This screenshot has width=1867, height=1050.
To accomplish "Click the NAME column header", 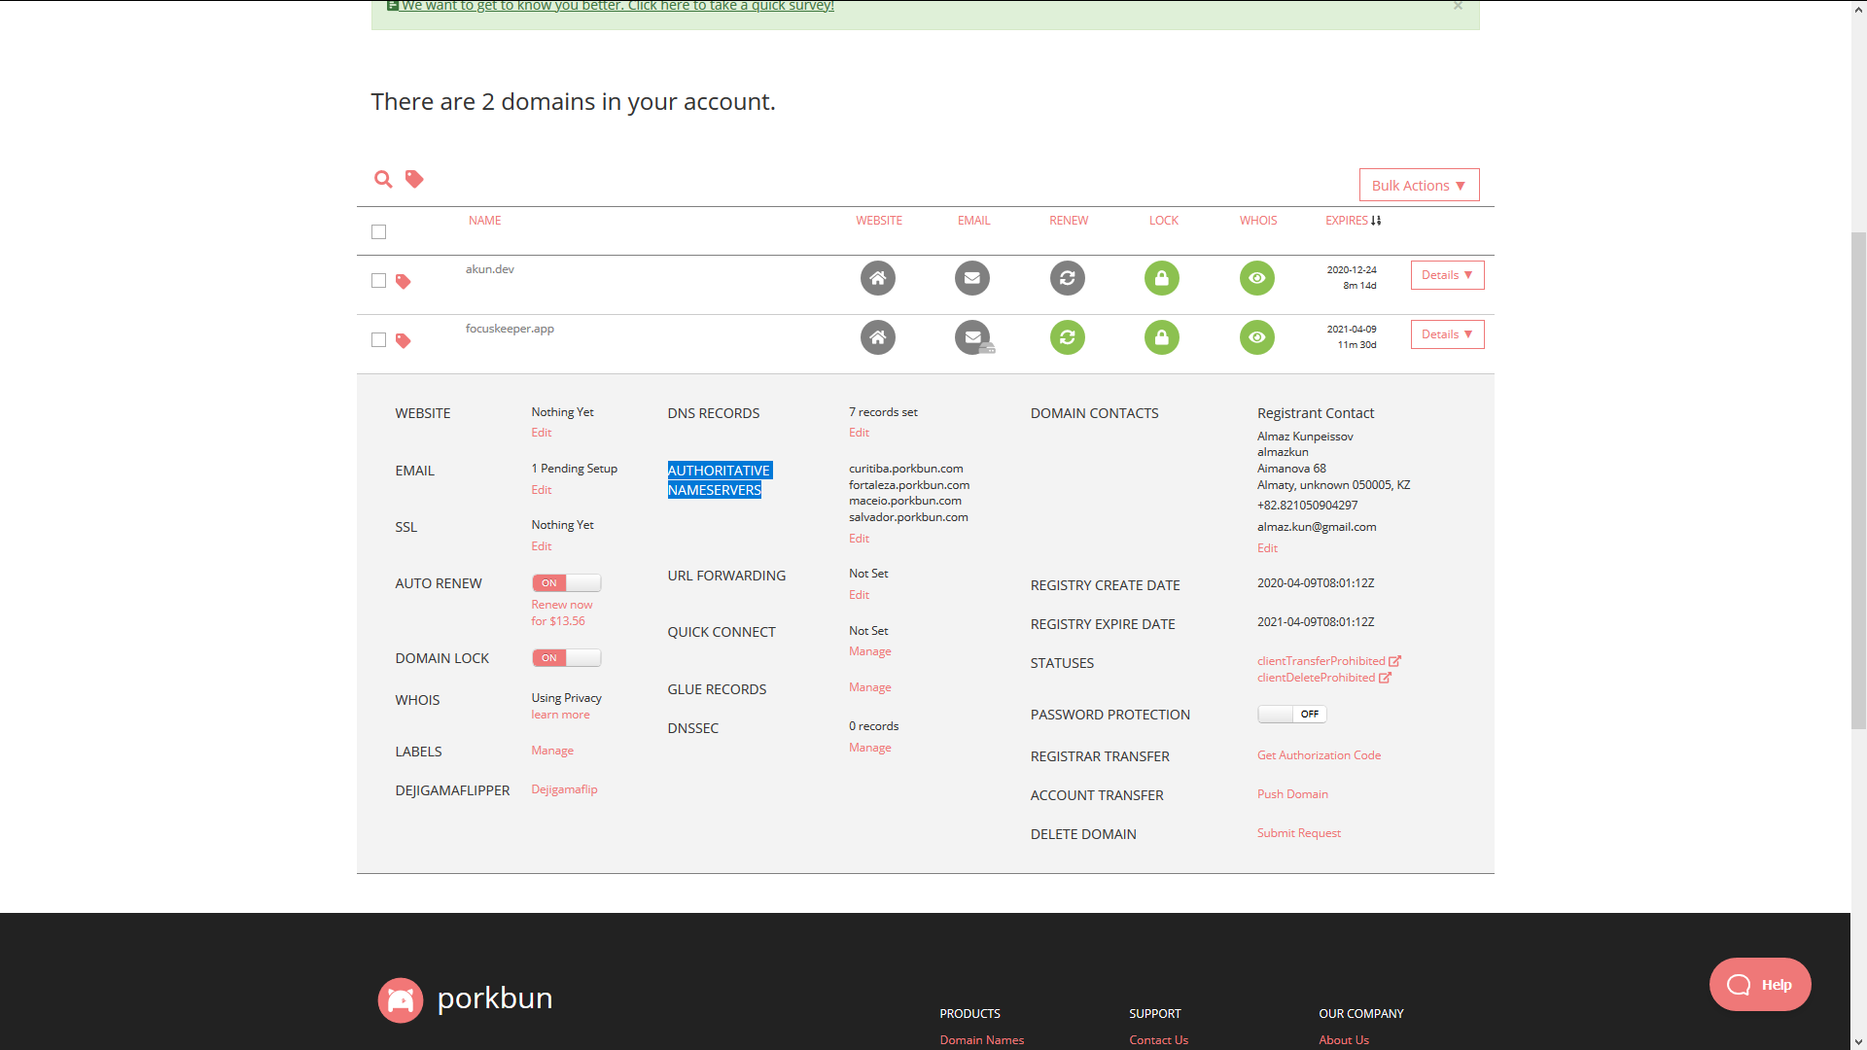I will [x=484, y=221].
